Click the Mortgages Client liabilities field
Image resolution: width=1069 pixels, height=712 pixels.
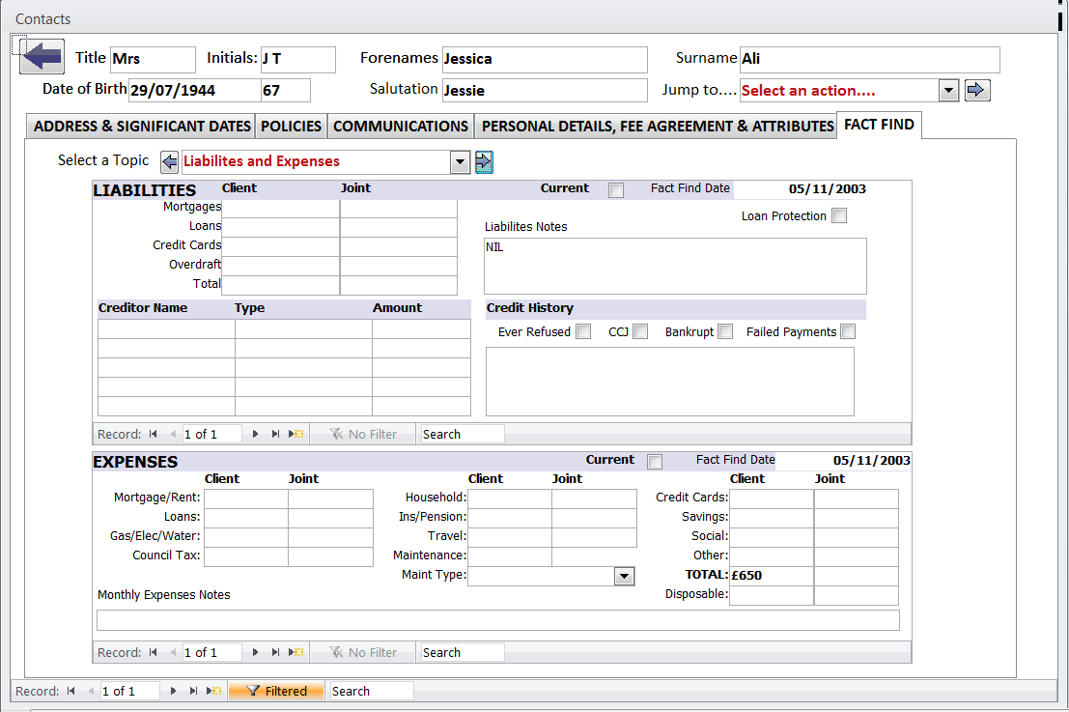click(x=280, y=208)
